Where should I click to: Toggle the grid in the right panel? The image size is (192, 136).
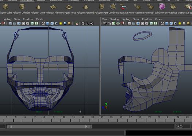coord(129,23)
